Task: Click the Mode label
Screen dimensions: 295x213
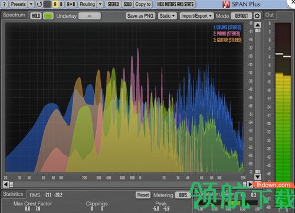Action: pos(222,16)
